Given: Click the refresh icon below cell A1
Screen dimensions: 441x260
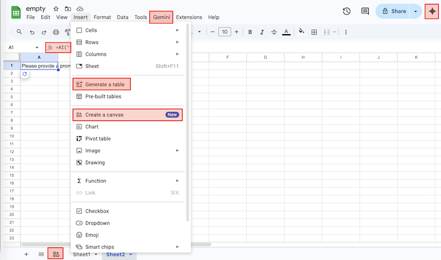Looking at the screenshot, I should coord(25,74).
